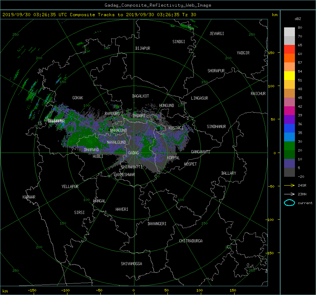Click the HUNGUND city label
The width and height of the screenshot is (316, 295).
[x=166, y=106]
